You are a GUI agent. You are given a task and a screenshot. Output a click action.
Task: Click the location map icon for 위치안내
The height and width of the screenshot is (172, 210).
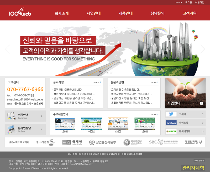(x=11, y=116)
